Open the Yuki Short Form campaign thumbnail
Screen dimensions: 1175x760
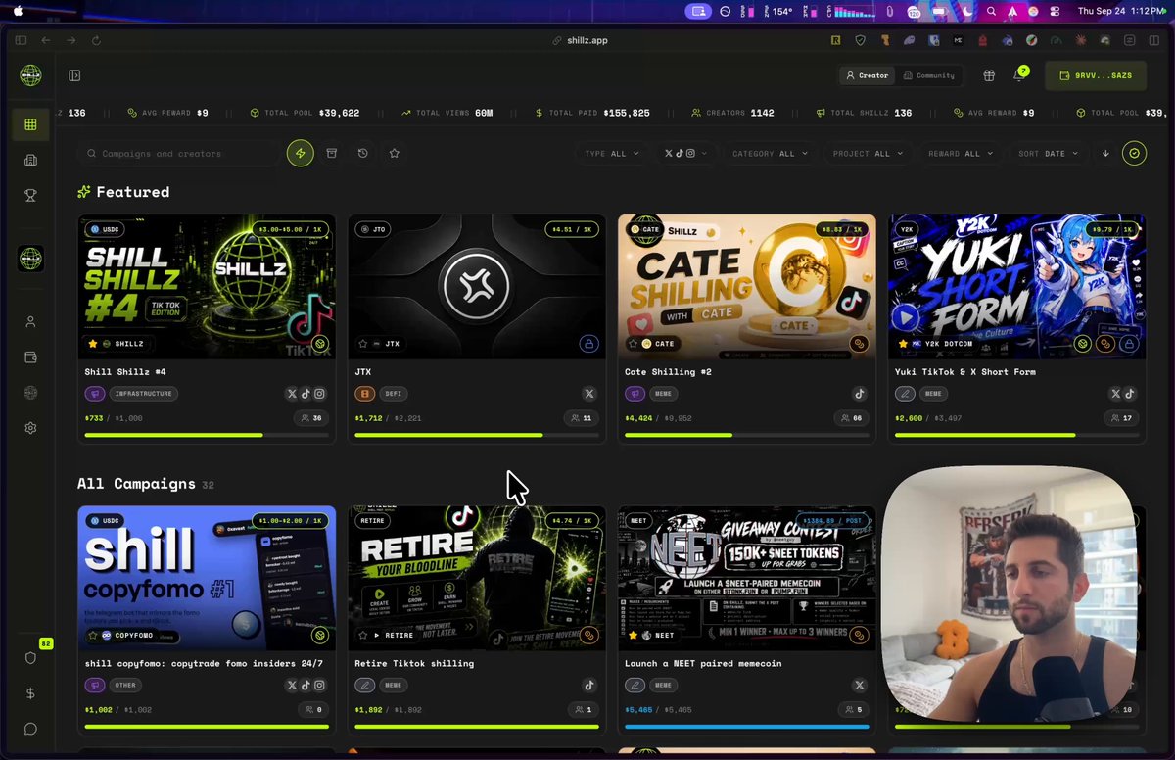click(1017, 286)
